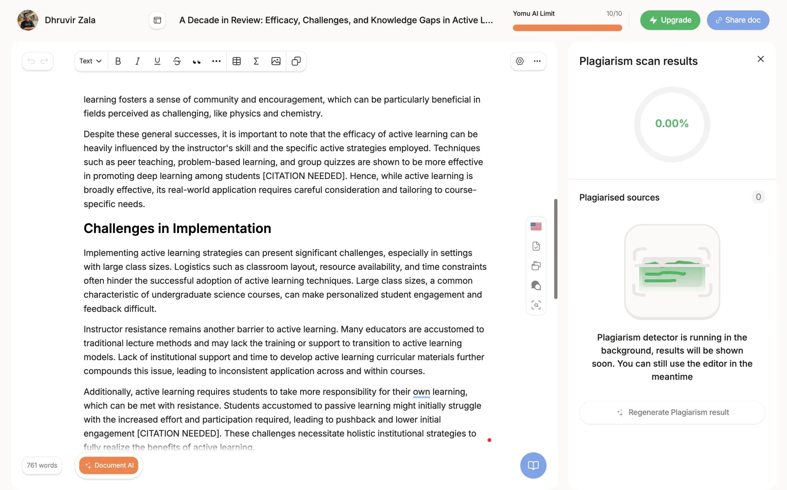Open more formatting options ellipsis
The image size is (787, 490).
216,61
